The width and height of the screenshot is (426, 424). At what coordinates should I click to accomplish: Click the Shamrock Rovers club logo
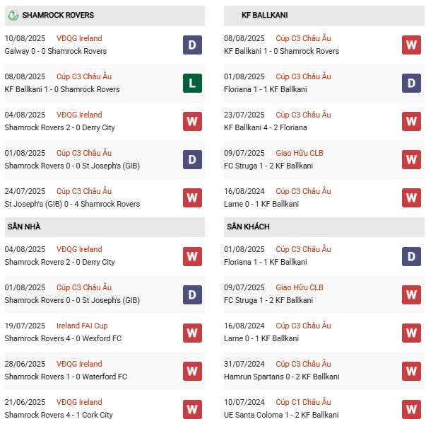point(13,16)
